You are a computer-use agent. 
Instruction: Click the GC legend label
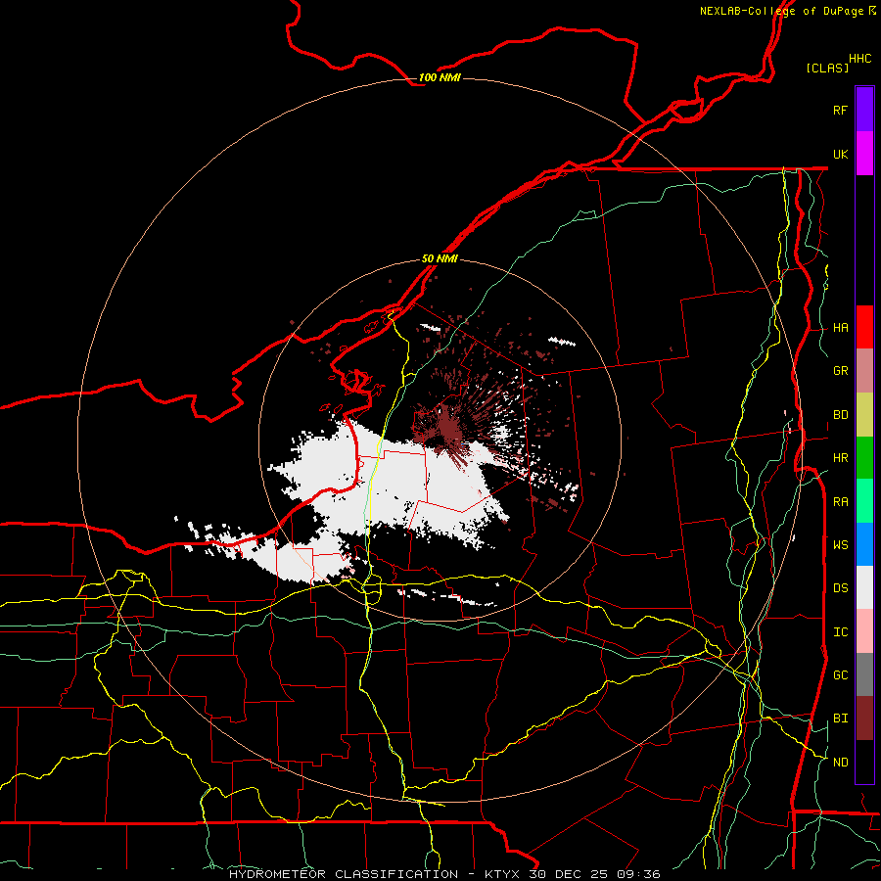coord(841,674)
